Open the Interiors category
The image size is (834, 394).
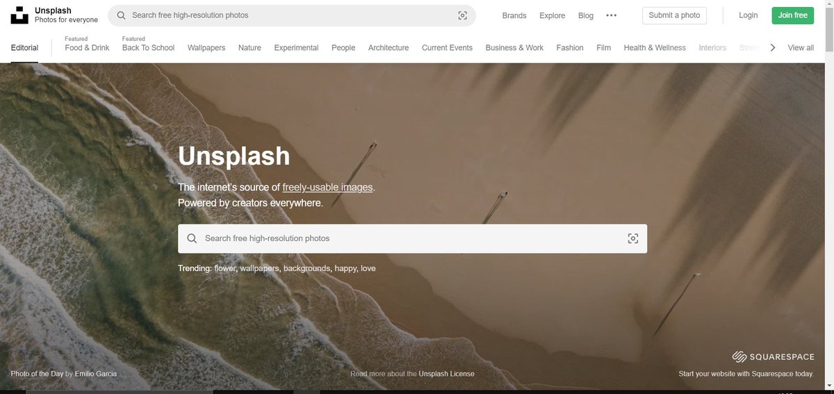(x=712, y=48)
